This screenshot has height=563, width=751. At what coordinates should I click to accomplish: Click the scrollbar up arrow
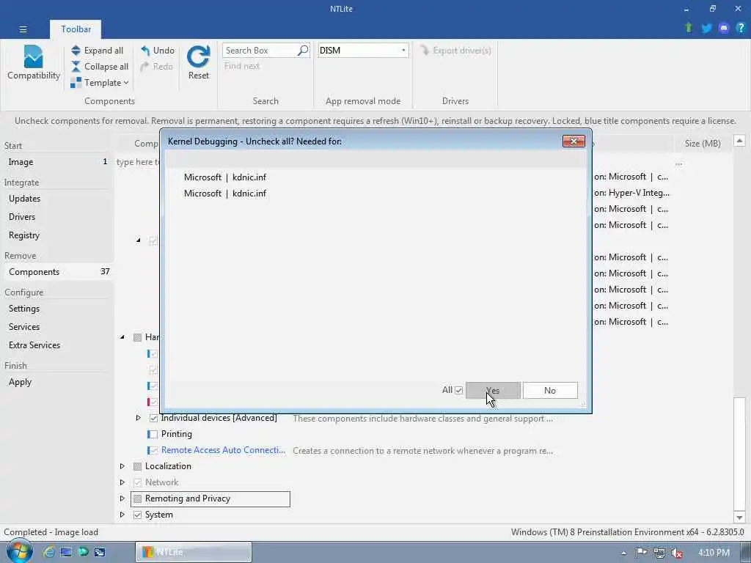[739, 140]
